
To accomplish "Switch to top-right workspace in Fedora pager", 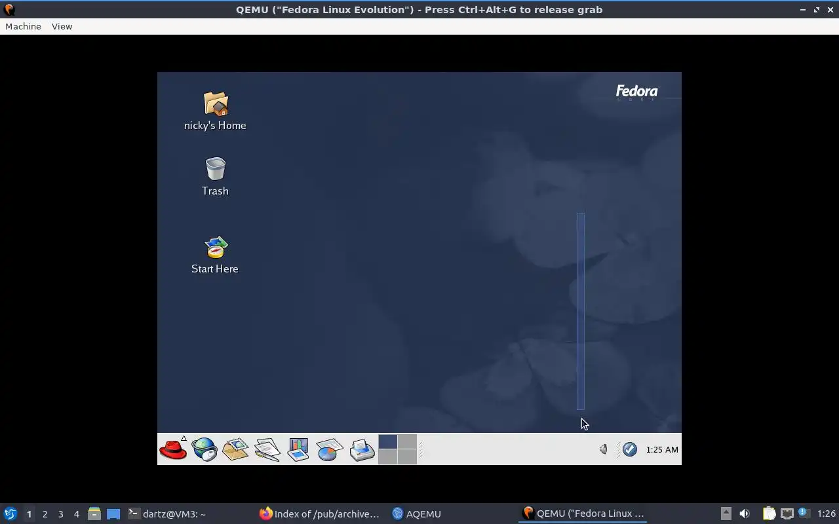I will [x=407, y=441].
